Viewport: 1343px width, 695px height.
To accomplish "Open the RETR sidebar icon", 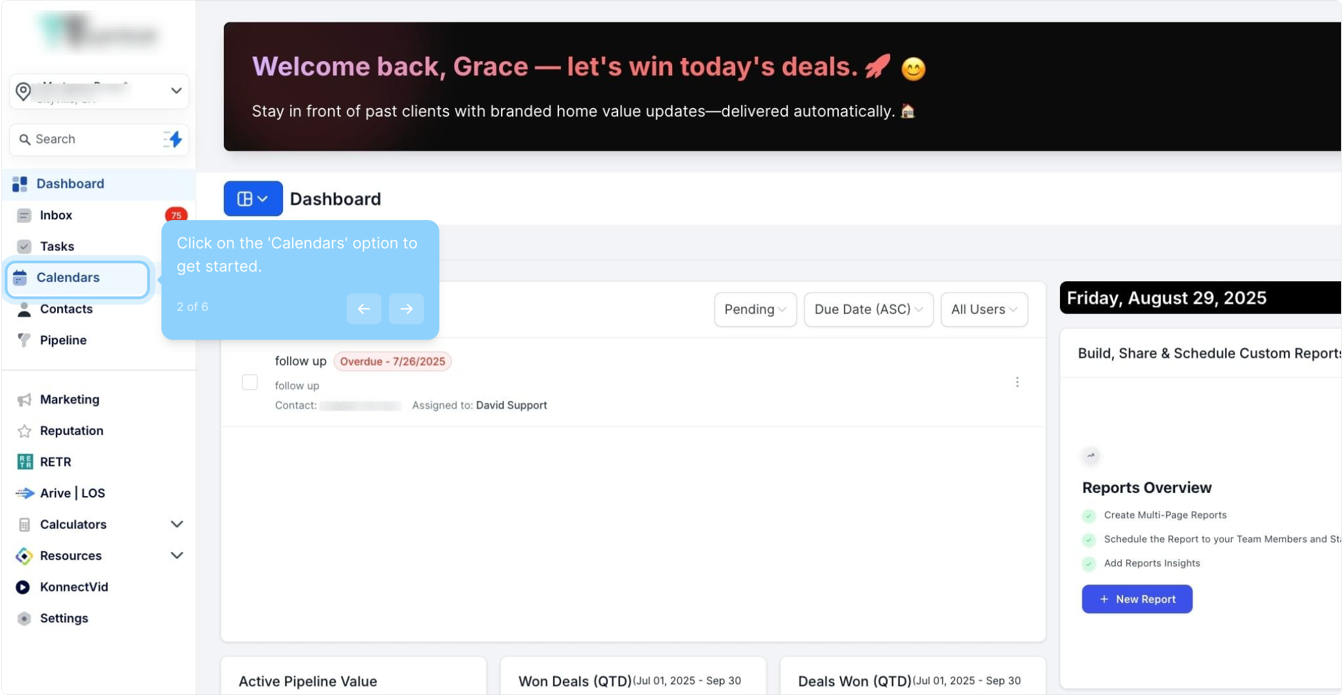I will click(x=24, y=461).
